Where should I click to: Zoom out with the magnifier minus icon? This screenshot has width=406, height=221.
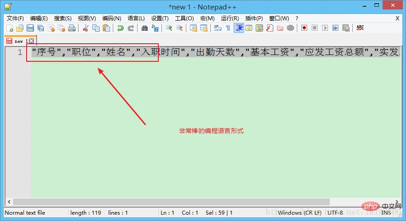pos(180,28)
